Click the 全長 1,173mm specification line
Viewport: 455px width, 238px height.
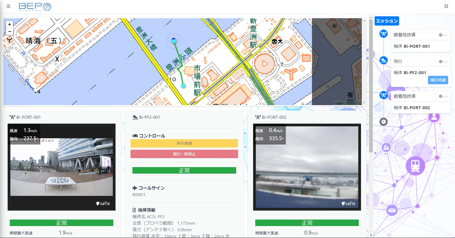[164, 223]
